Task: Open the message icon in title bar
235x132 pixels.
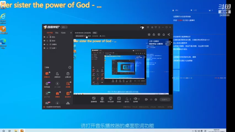Action: pyautogui.click(x=148, y=27)
